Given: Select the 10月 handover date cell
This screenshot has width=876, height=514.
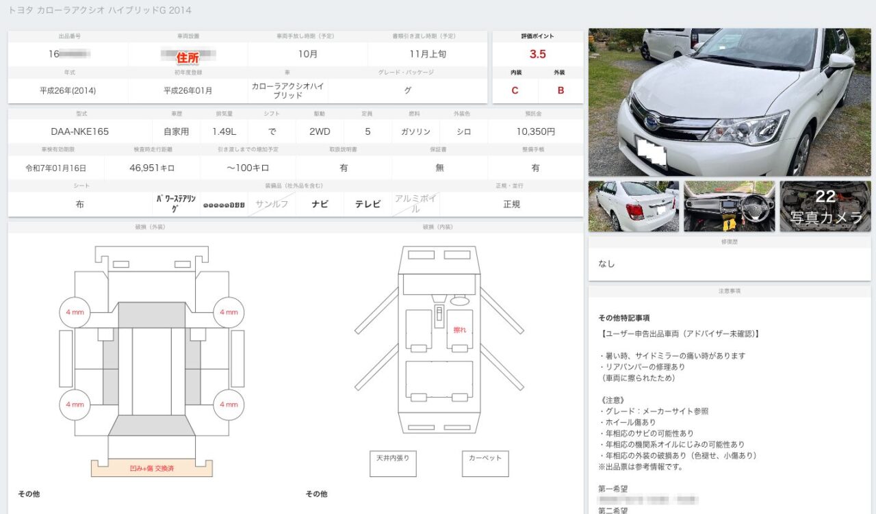Looking at the screenshot, I should coord(308,54).
